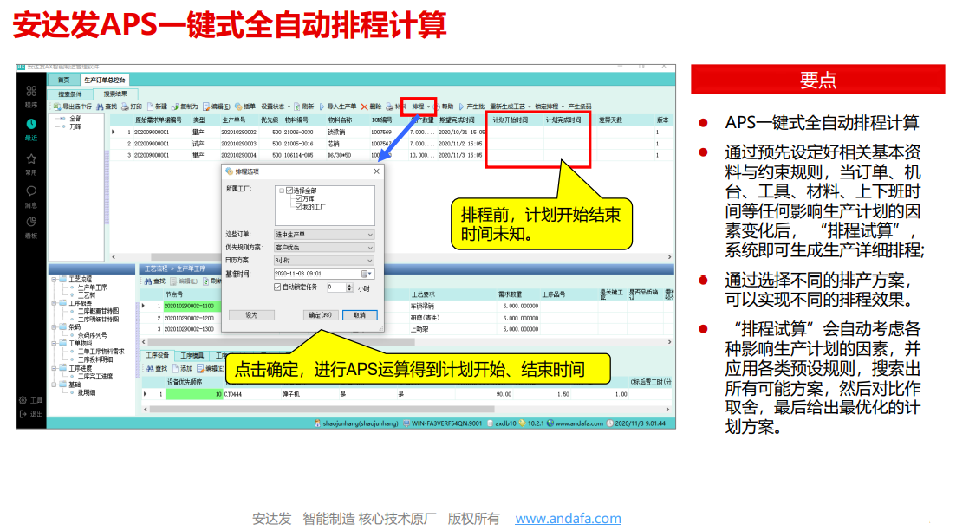Image resolution: width=956 pixels, height=530 pixels.
Task: Click 查找 binoculars in 工序设备 tab toolbar
Action: [x=150, y=369]
